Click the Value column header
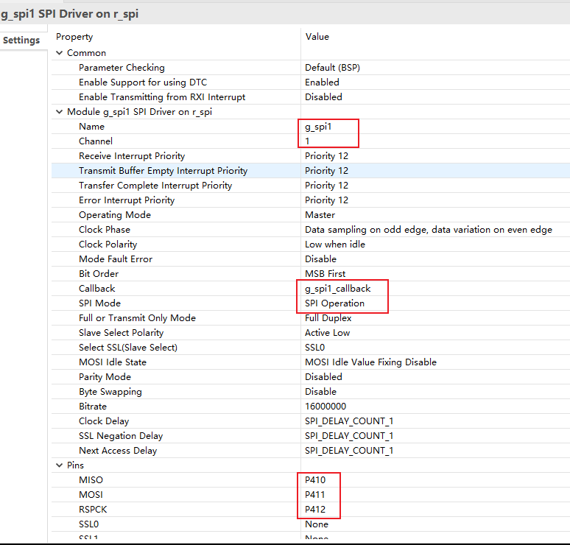 pos(317,37)
